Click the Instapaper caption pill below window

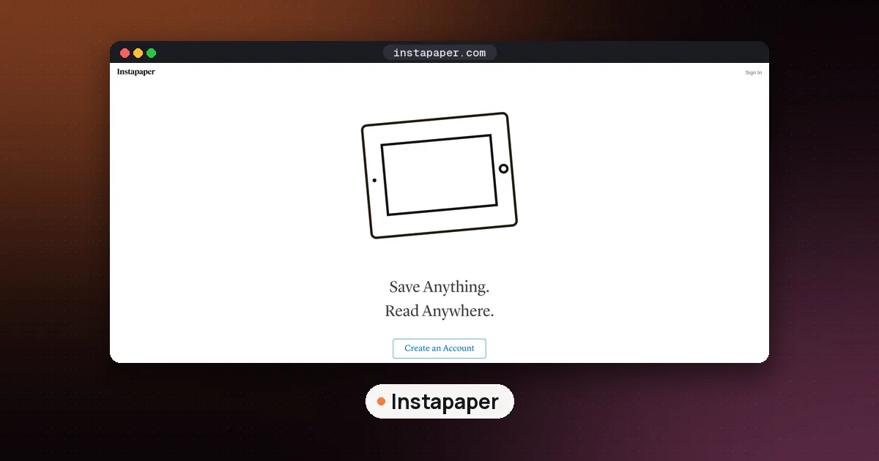(439, 402)
